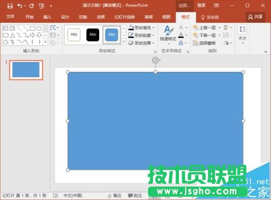The height and width of the screenshot is (200, 271).
Task: Select the triangle shape
Action: 12,35
